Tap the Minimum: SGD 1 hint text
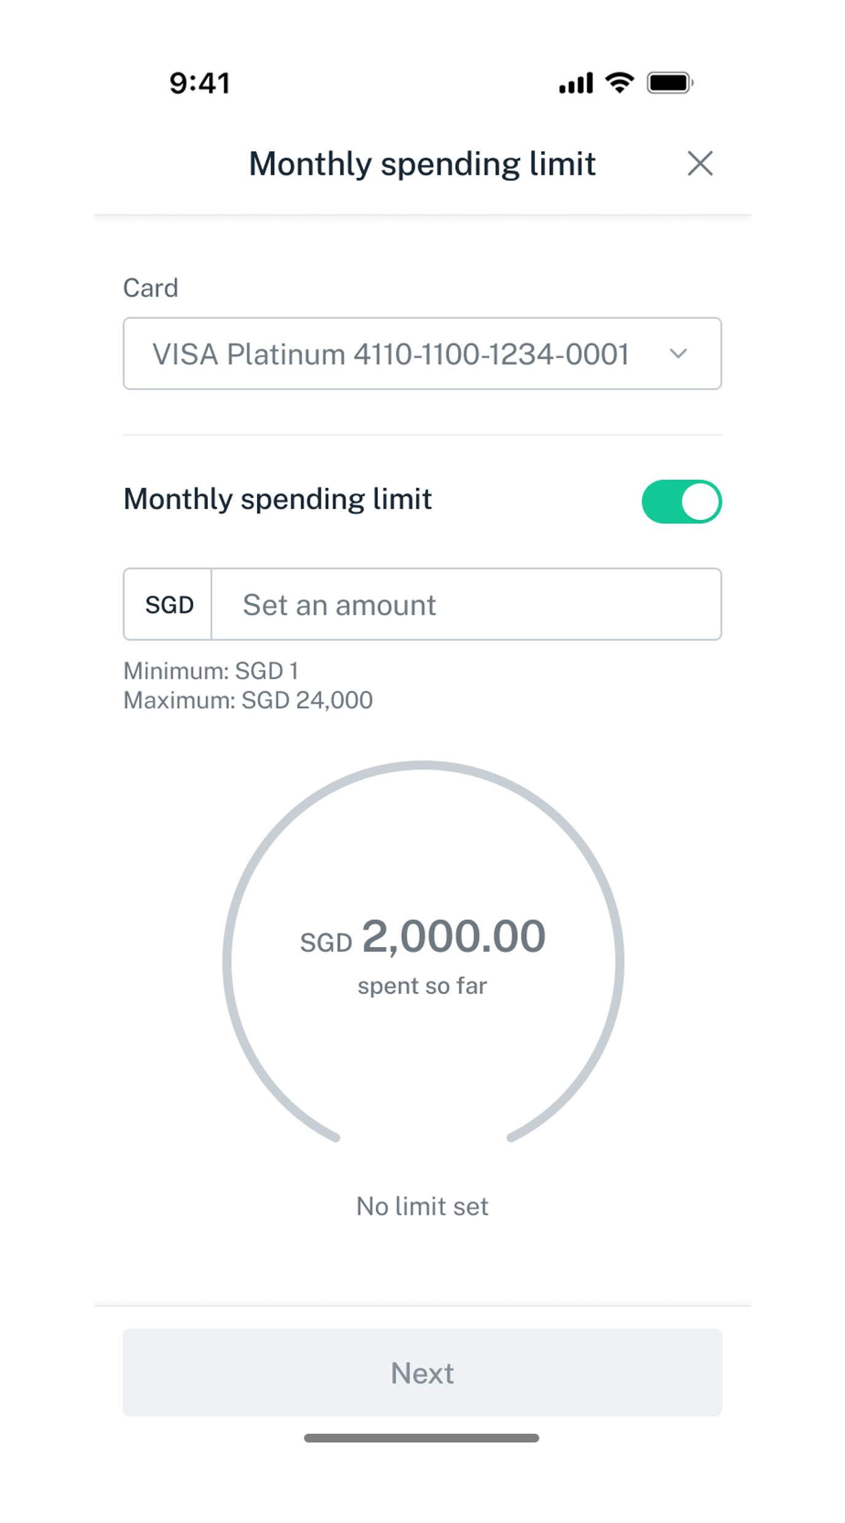The image size is (845, 1523). [211, 671]
